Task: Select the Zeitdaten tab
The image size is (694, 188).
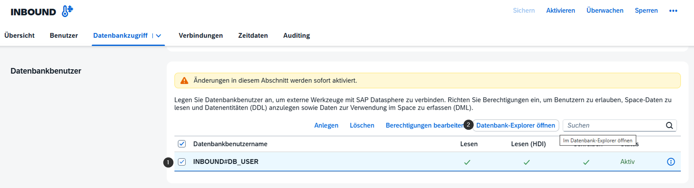Action: click(x=253, y=36)
